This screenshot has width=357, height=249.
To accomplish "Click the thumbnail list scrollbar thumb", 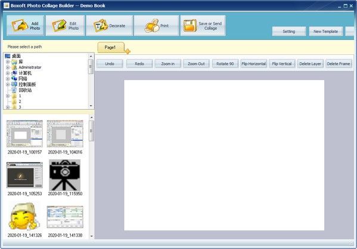I will point(91,131).
